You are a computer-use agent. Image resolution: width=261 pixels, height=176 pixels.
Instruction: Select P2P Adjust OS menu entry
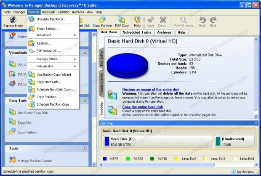point(53,51)
